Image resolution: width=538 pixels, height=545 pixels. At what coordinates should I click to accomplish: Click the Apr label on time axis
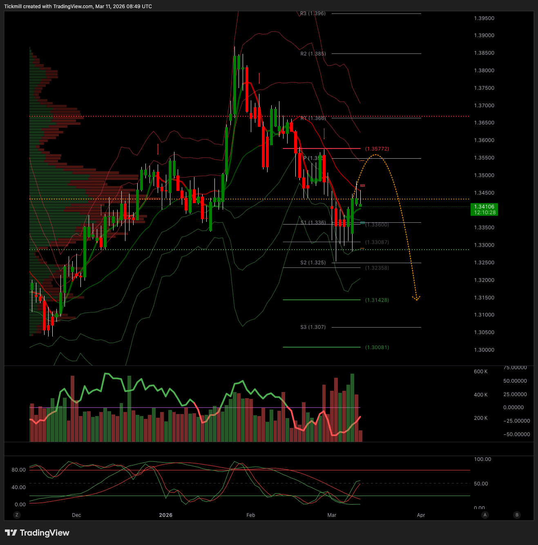point(421,515)
